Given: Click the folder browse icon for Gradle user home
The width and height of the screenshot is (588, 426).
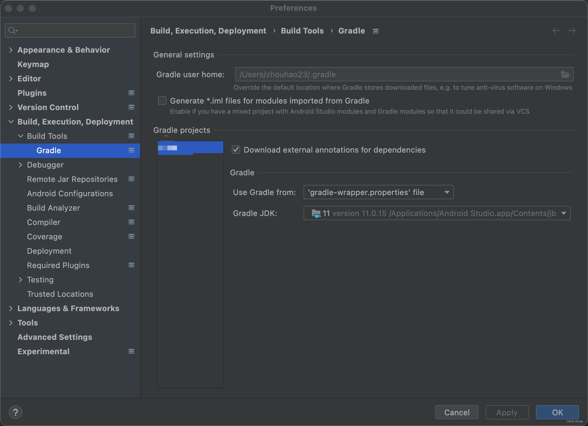Looking at the screenshot, I should tap(565, 74).
